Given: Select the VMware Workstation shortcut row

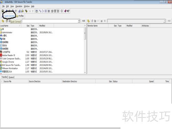Looking at the screenshot, I should coord(26,68).
